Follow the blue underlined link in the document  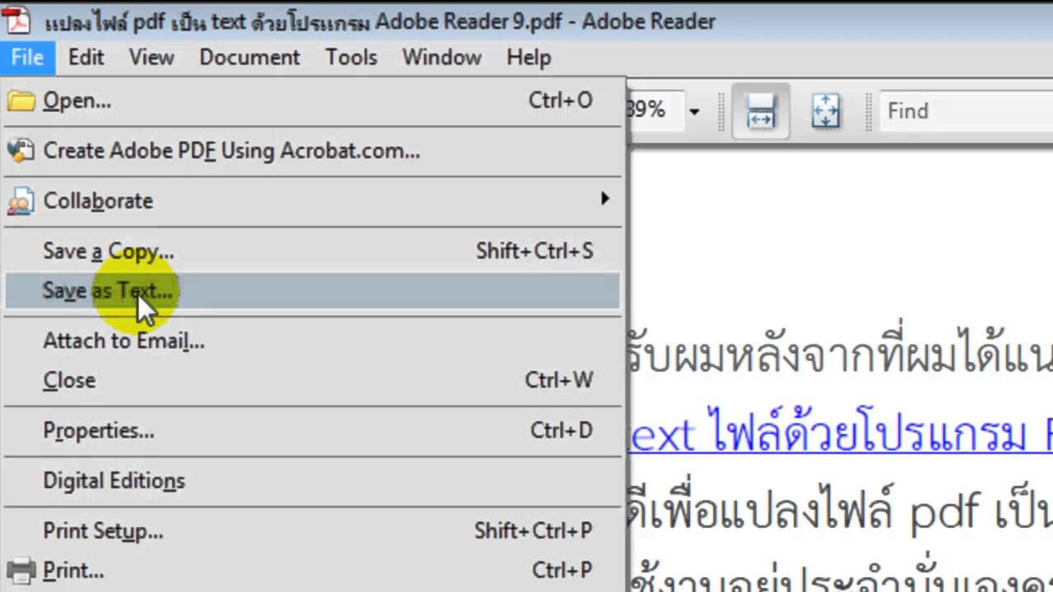point(840,433)
